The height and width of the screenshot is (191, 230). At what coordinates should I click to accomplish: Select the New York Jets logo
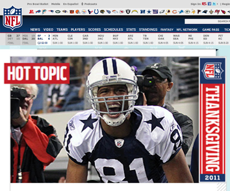(x=58, y=12)
